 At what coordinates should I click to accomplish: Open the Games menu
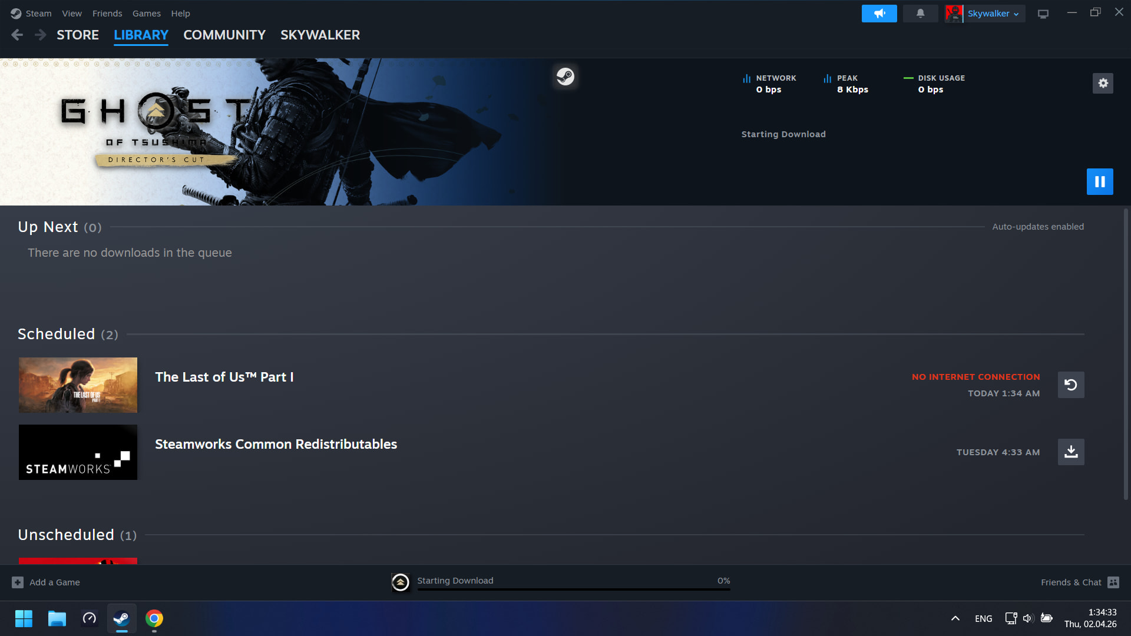[146, 13]
